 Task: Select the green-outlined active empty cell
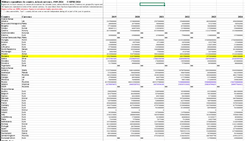click(x=152, y=4)
